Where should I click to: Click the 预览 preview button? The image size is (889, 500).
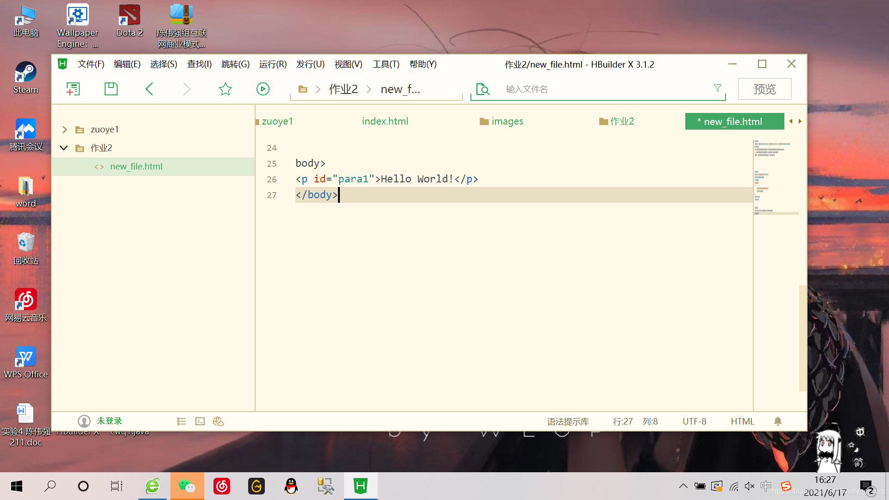click(764, 88)
